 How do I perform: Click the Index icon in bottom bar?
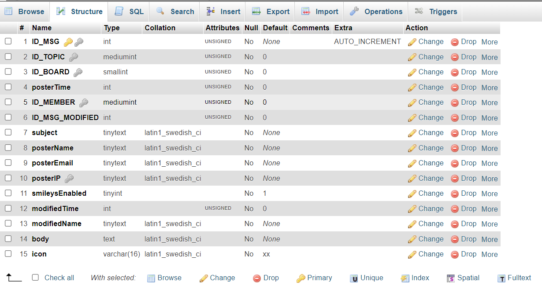coord(405,278)
